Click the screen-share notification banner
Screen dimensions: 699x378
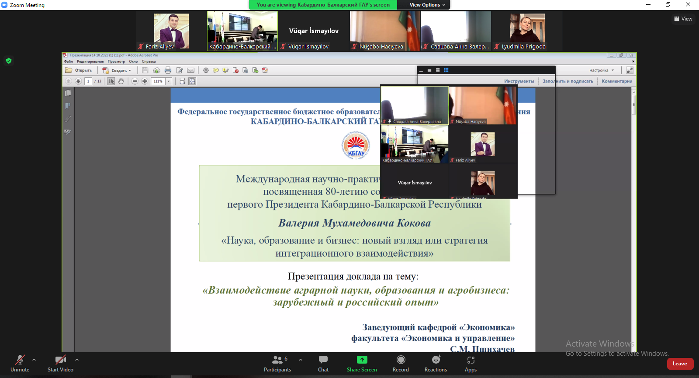(x=323, y=5)
